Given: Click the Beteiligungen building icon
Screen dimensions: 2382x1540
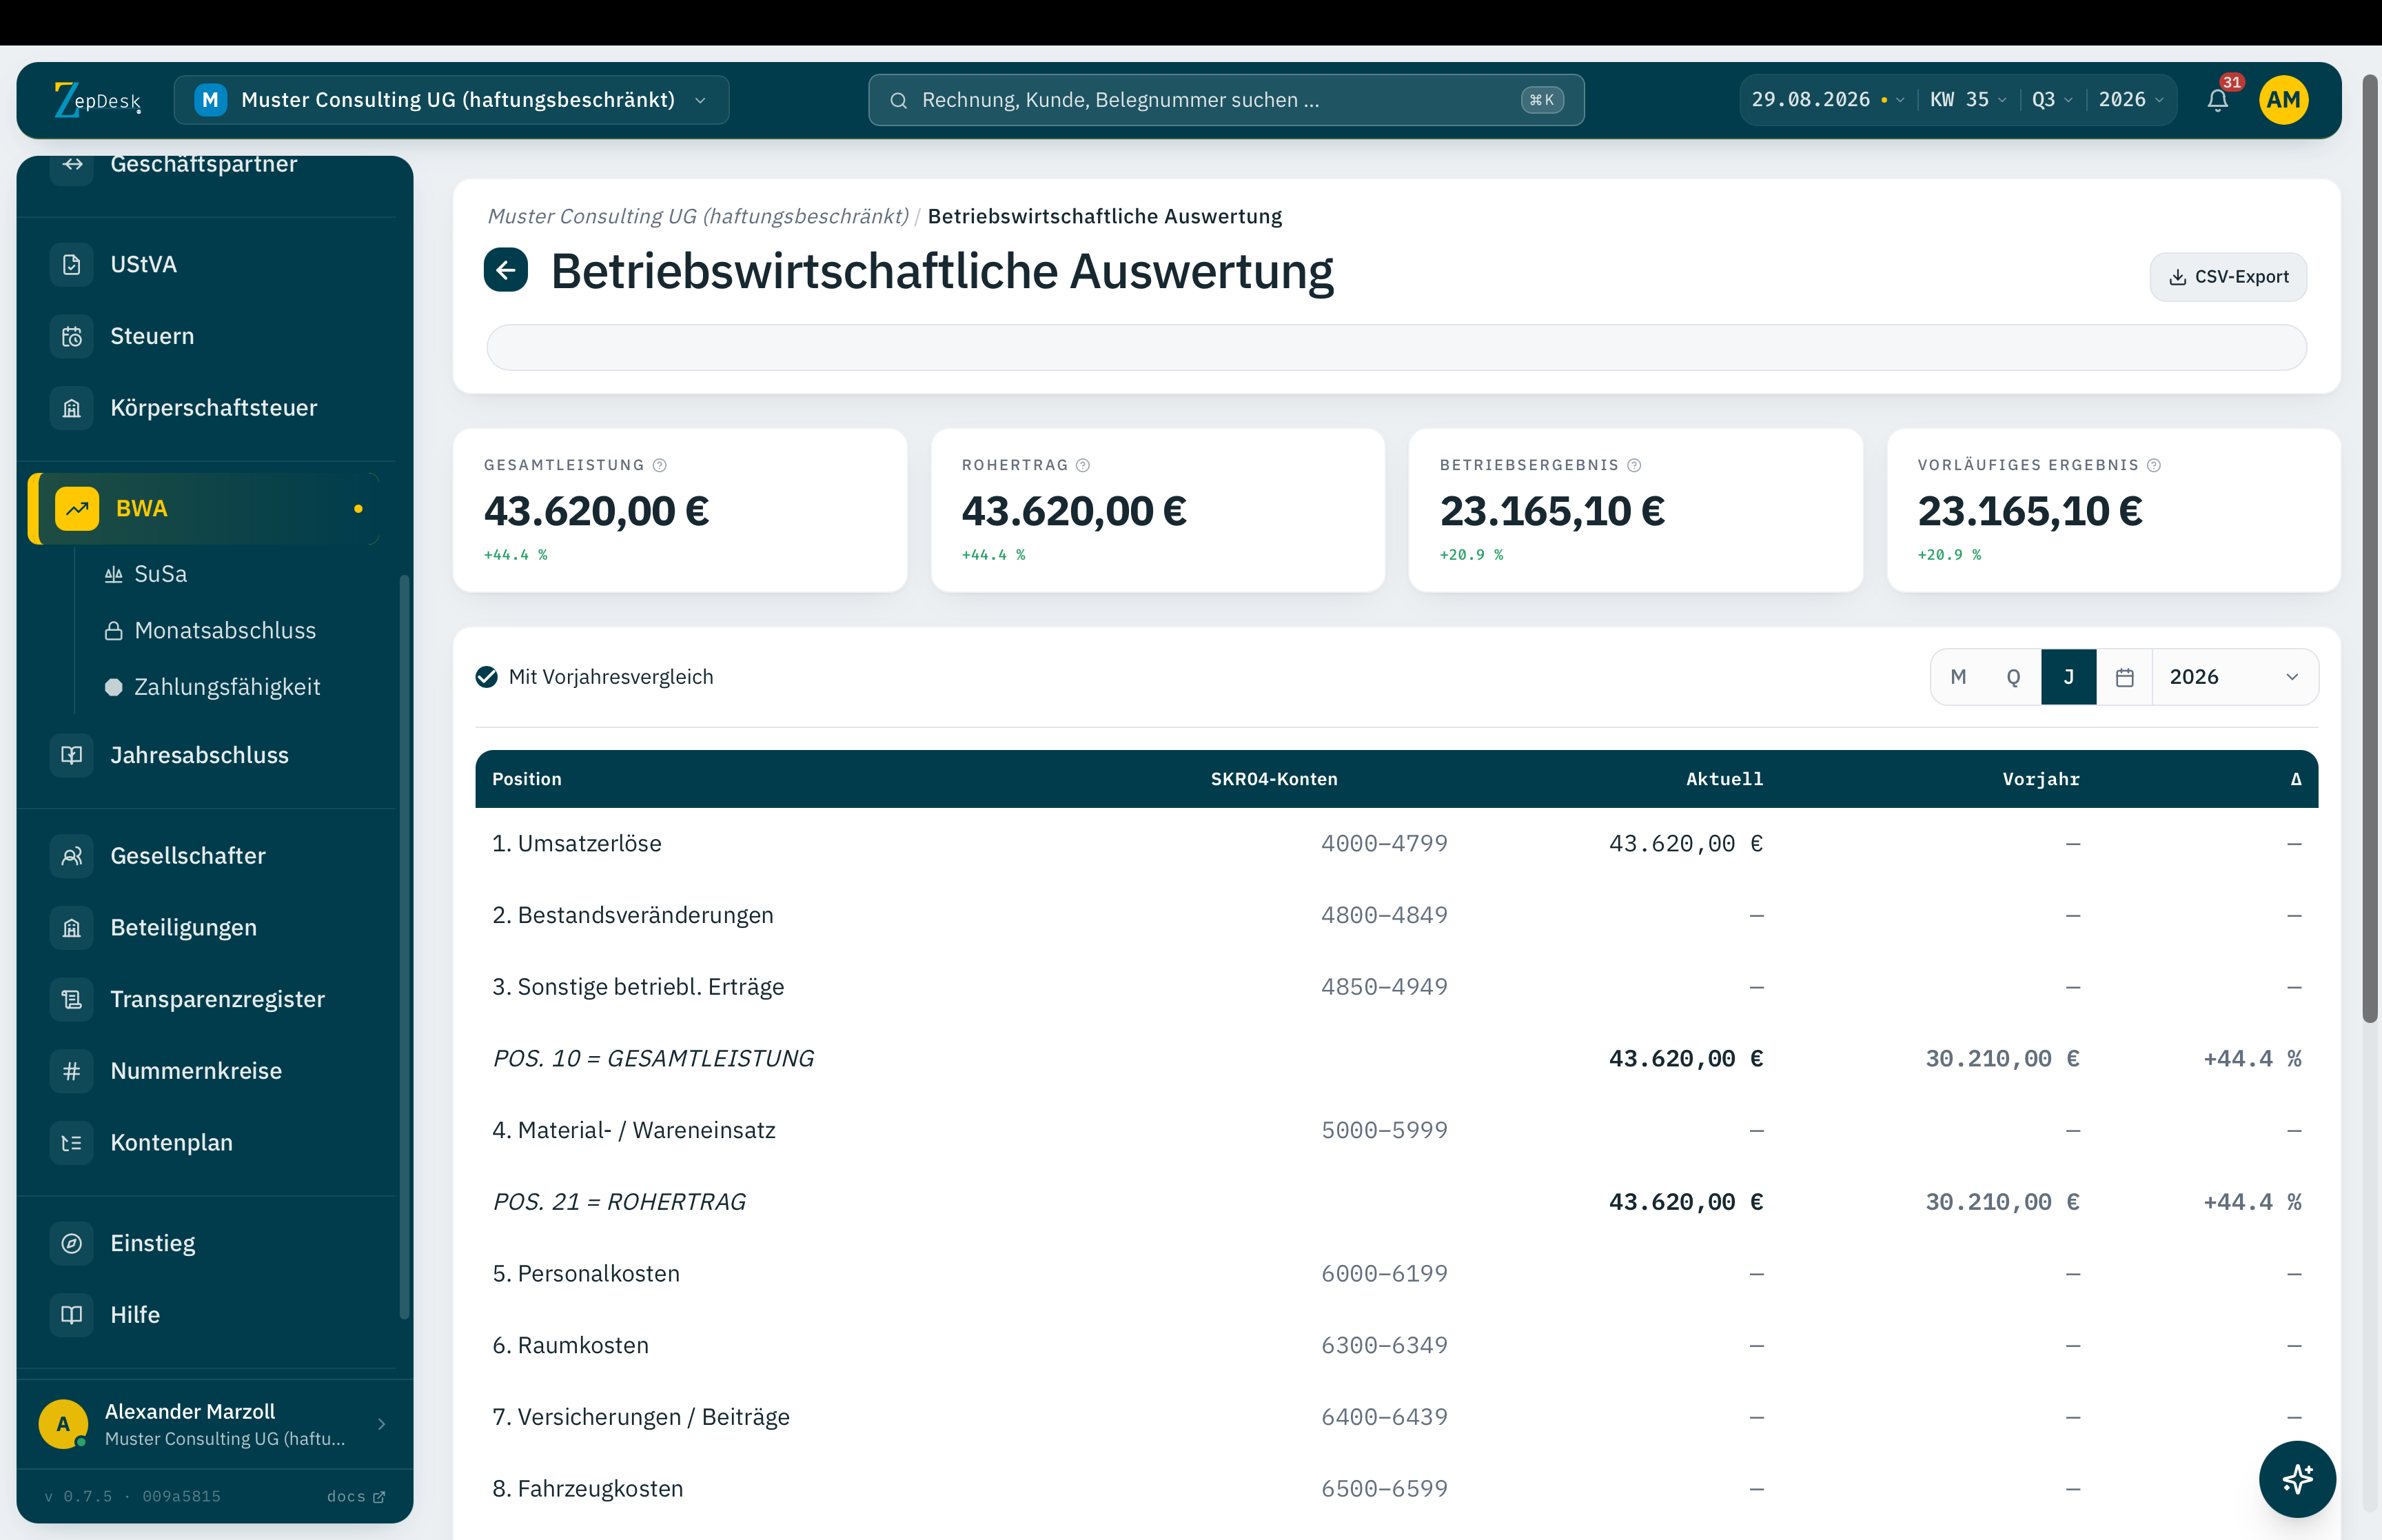Looking at the screenshot, I should point(72,928).
